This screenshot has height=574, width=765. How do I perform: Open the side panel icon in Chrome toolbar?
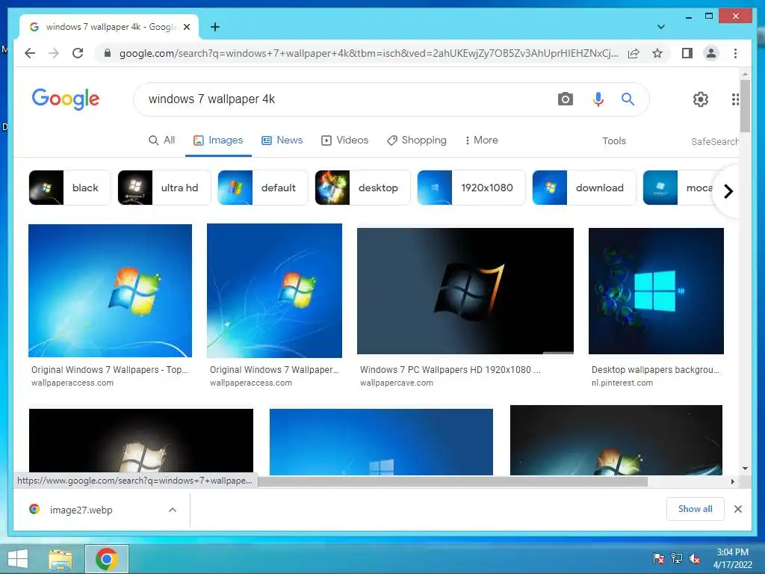[x=687, y=53]
